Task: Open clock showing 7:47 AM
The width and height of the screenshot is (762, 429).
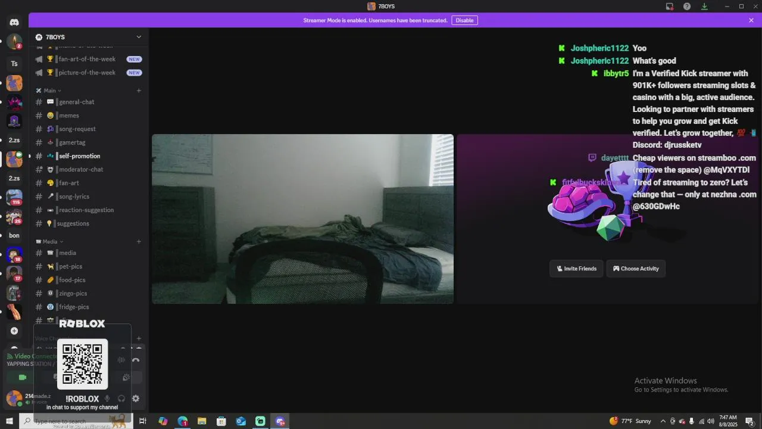Action: click(728, 421)
